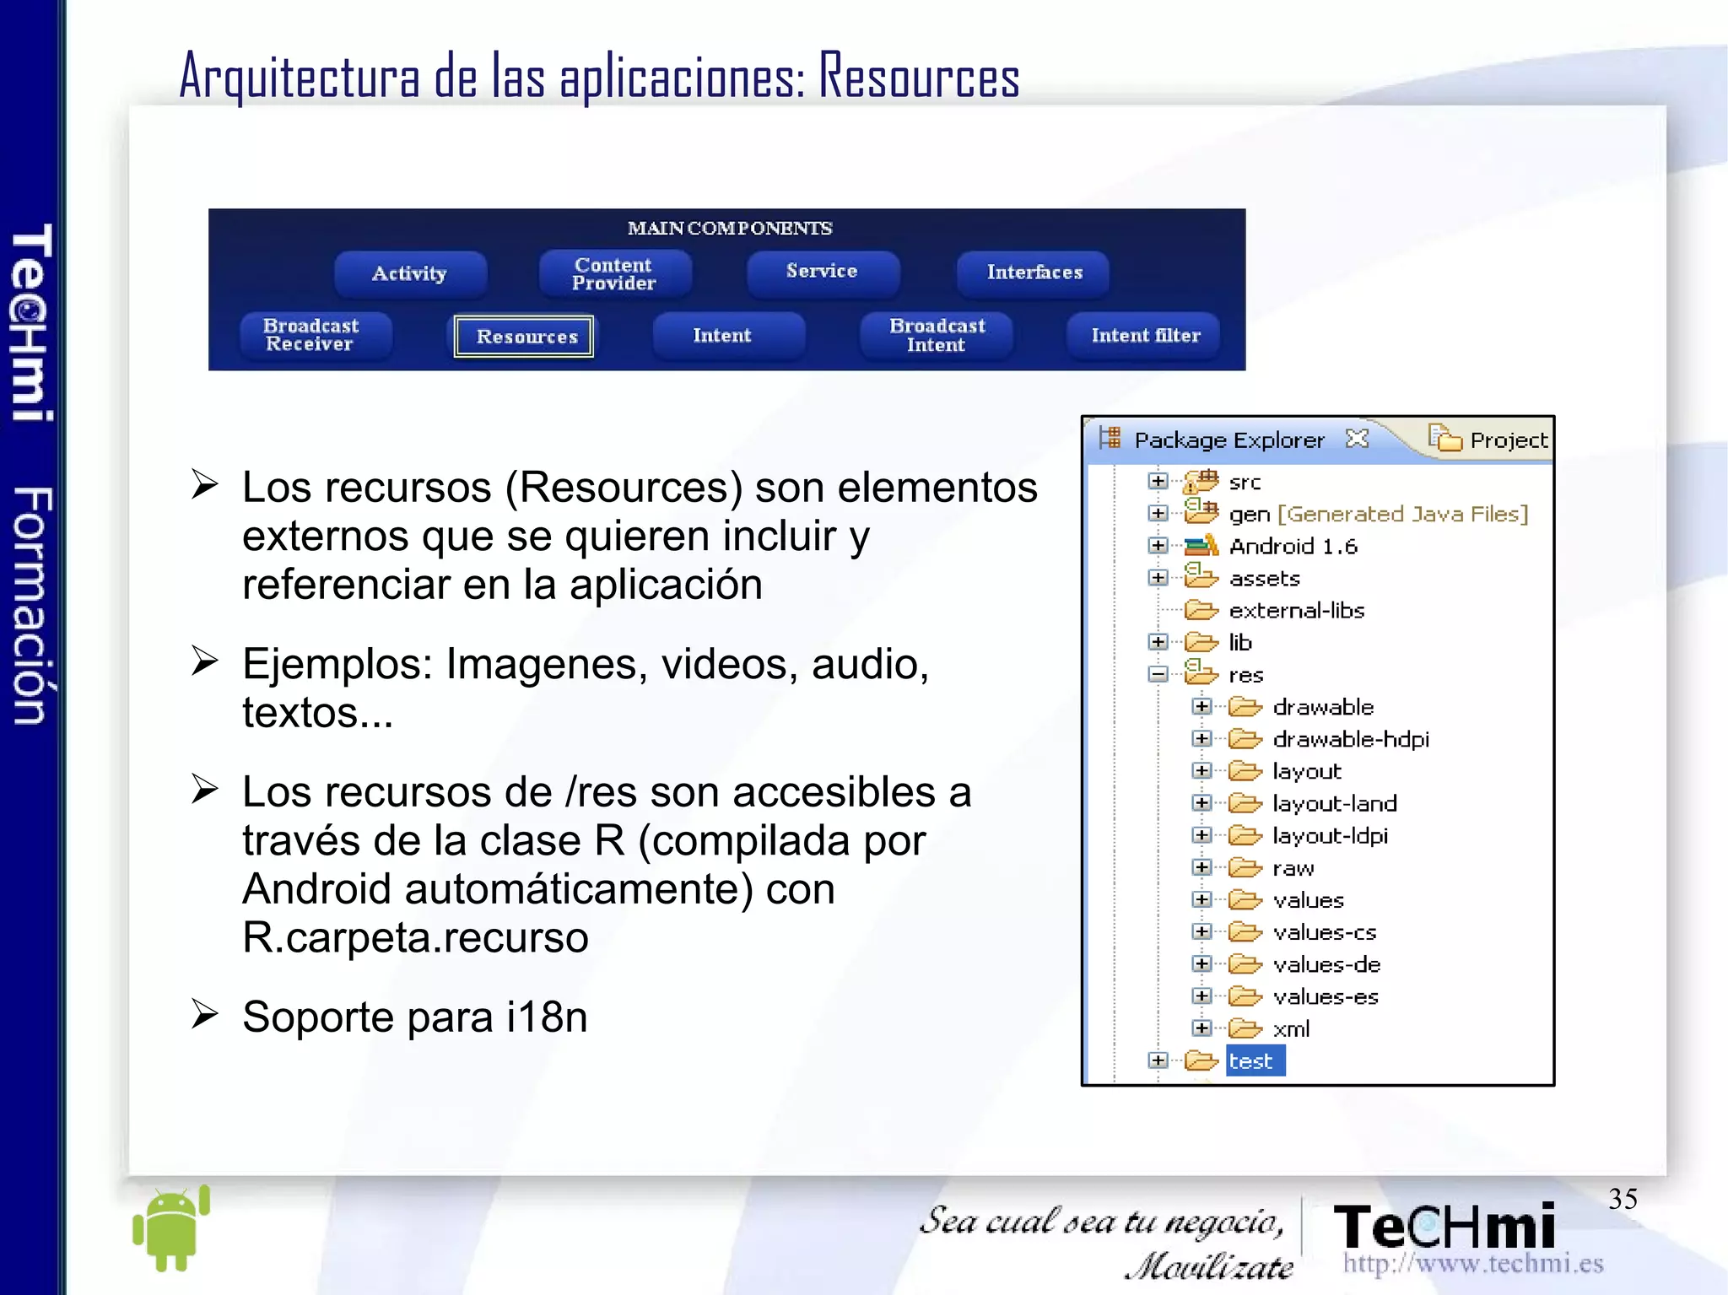
Task: Click the Project tab folder icon
Action: 1445,438
